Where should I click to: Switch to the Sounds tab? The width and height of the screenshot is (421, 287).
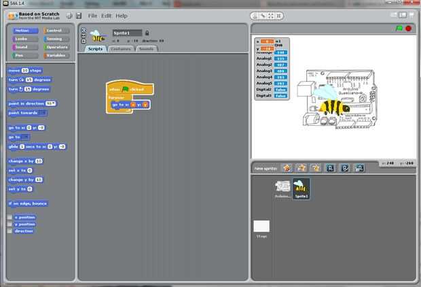point(146,49)
